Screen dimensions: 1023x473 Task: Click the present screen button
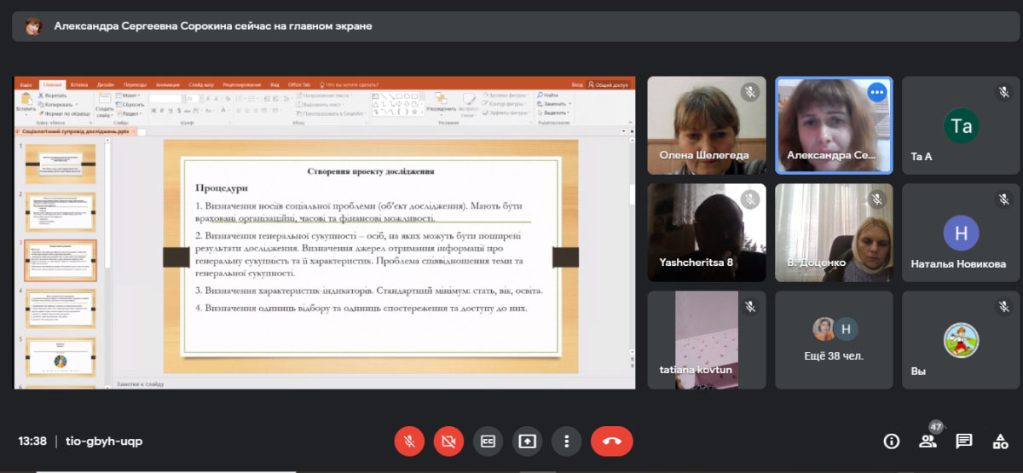[x=527, y=441]
